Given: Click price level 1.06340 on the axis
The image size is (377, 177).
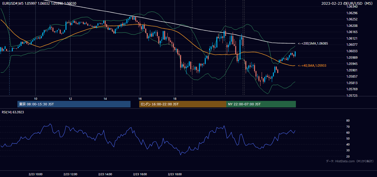Looking at the screenshot, I should (x=352, y=6).
